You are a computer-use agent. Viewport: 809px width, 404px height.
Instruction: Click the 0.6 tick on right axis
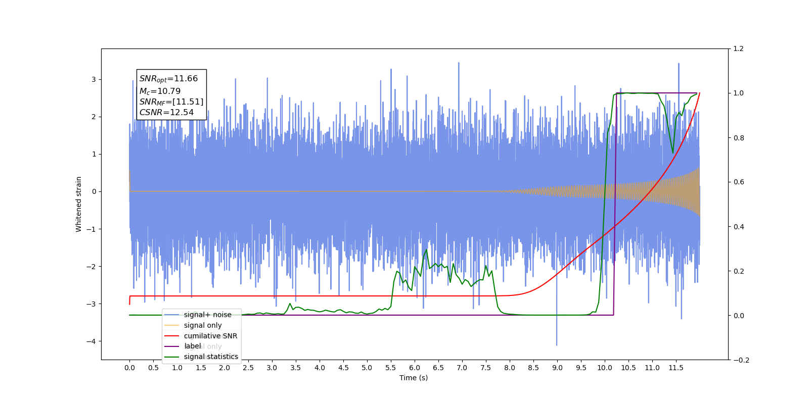pyautogui.click(x=739, y=182)
